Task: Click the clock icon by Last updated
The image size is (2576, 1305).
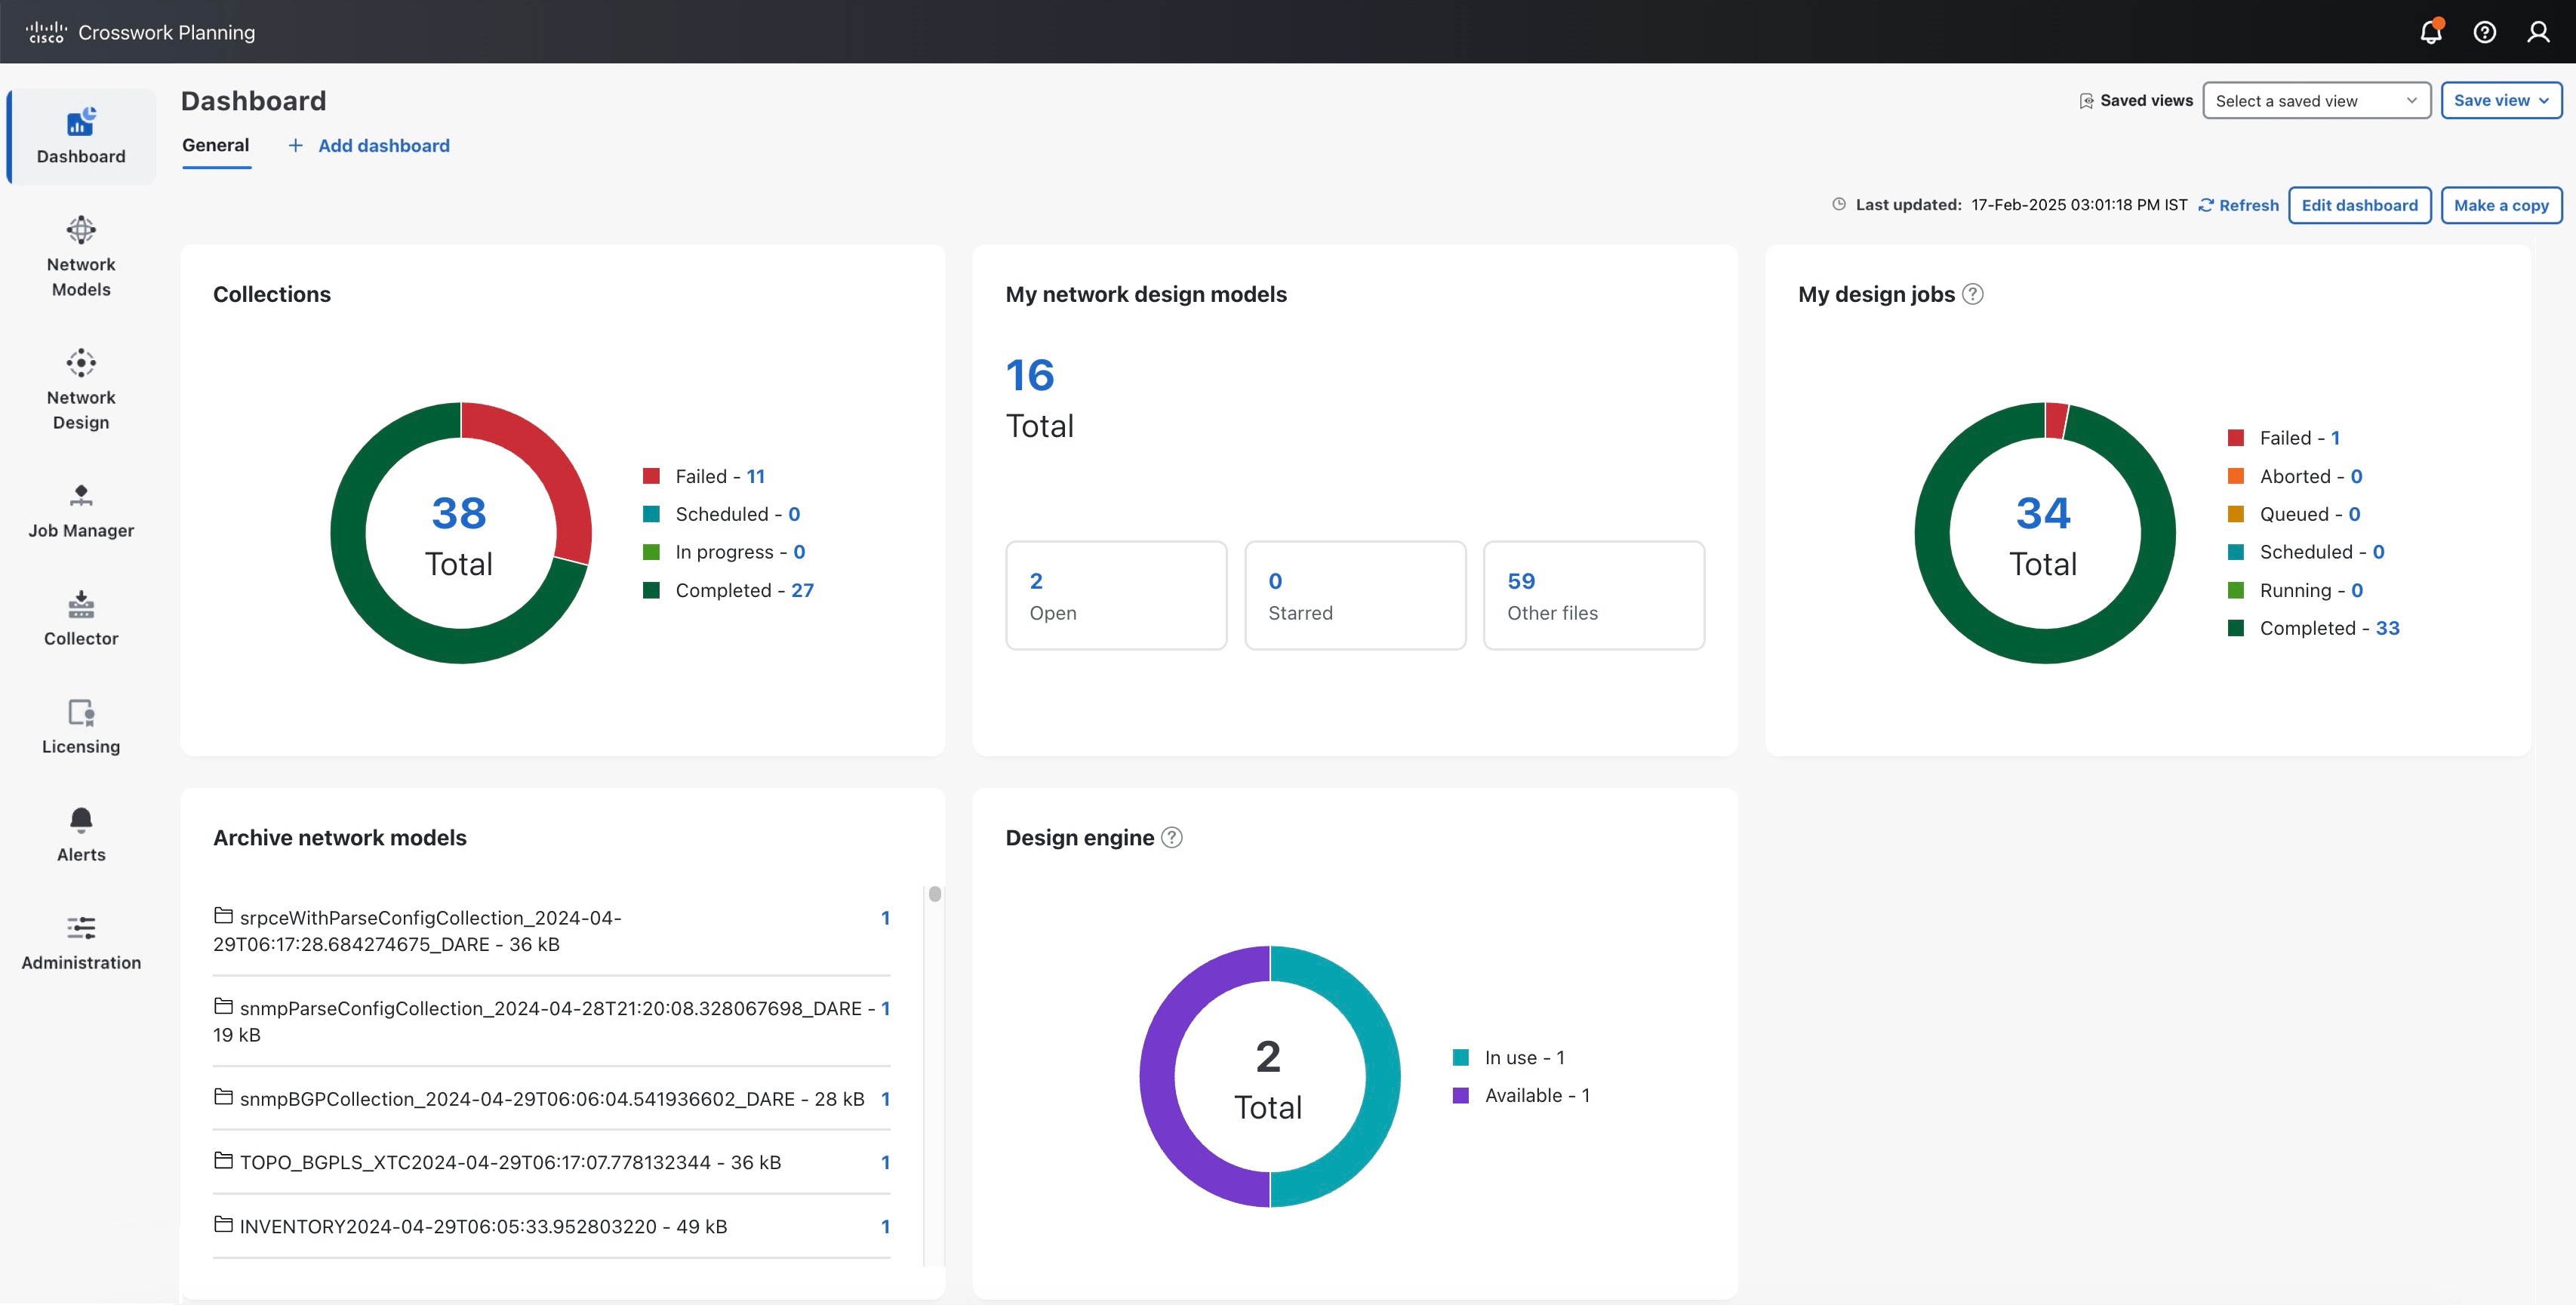Action: pyautogui.click(x=1838, y=204)
